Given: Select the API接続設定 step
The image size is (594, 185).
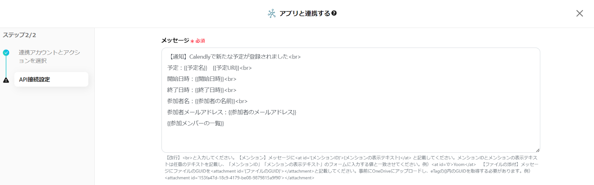Looking at the screenshot, I should [51, 79].
